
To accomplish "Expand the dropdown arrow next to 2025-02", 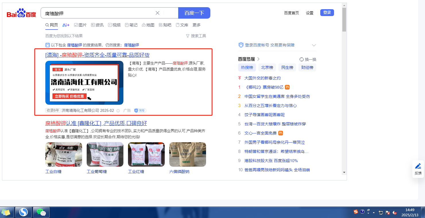I will [118, 111].
